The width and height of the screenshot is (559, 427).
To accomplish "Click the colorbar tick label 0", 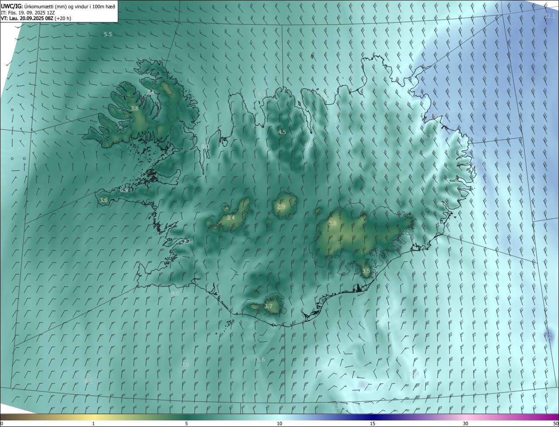I will point(2,424).
